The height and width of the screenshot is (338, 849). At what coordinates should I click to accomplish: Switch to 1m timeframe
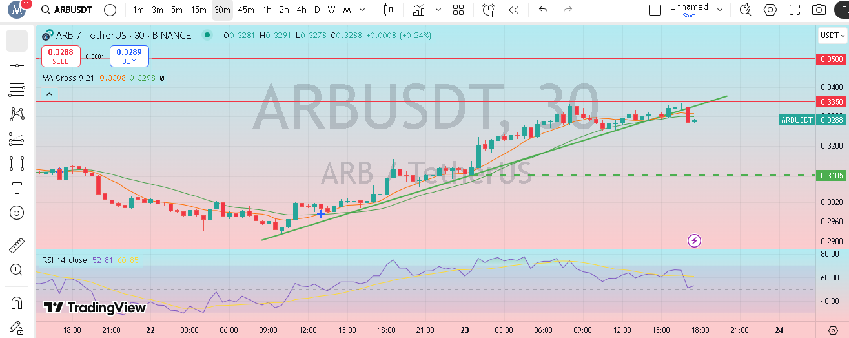point(138,10)
